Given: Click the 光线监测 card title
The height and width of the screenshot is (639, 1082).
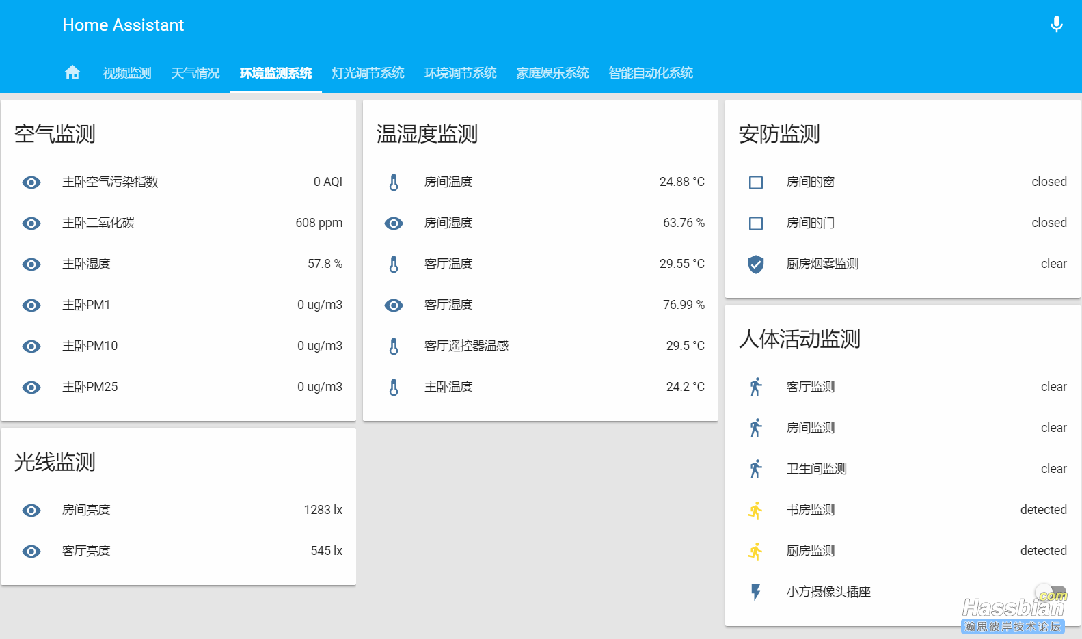Looking at the screenshot, I should [x=55, y=462].
